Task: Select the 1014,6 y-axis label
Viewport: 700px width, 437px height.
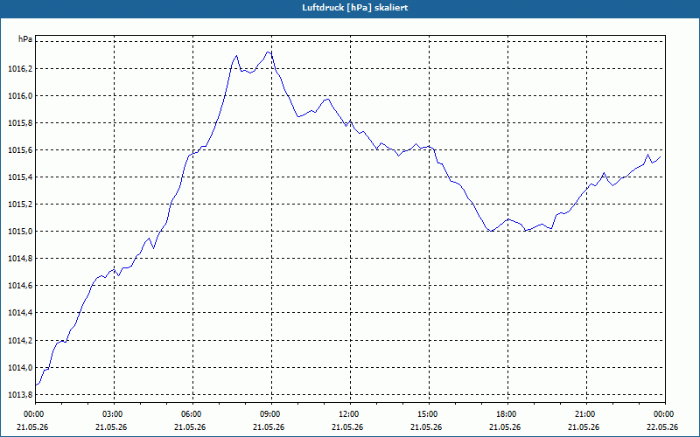Action: [x=19, y=286]
